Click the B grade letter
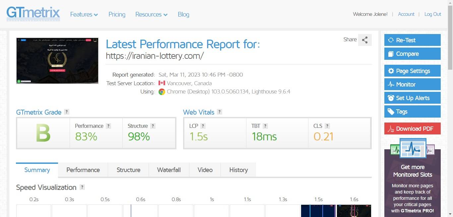This screenshot has width=453, height=217. pyautogui.click(x=43, y=133)
